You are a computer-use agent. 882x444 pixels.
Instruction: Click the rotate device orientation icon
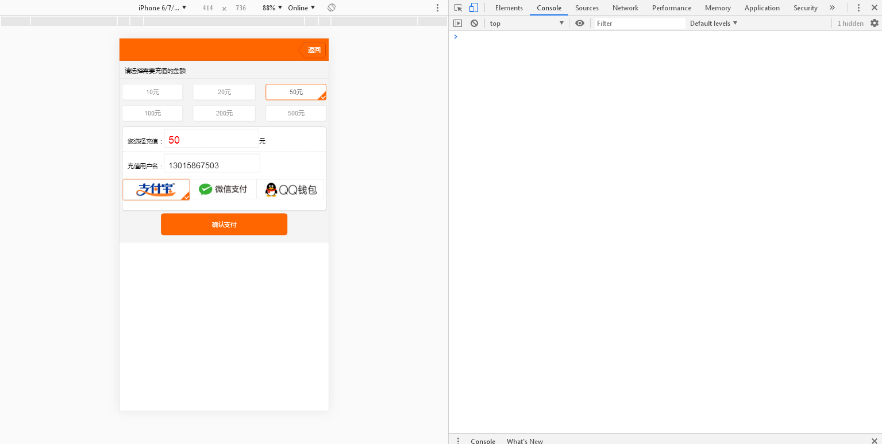coord(332,8)
